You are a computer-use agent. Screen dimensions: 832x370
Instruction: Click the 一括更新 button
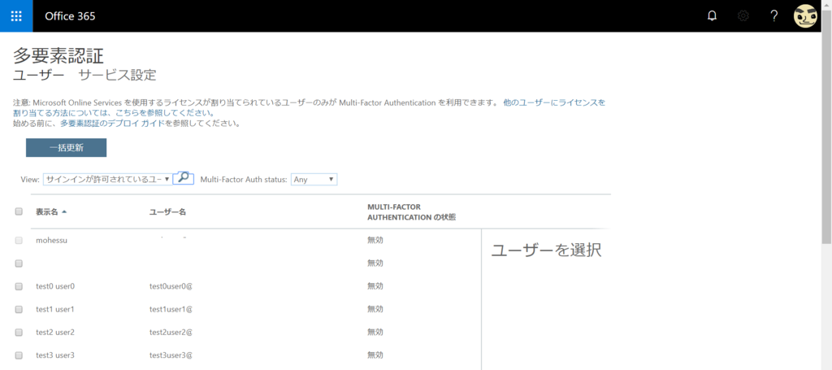pyautogui.click(x=67, y=148)
